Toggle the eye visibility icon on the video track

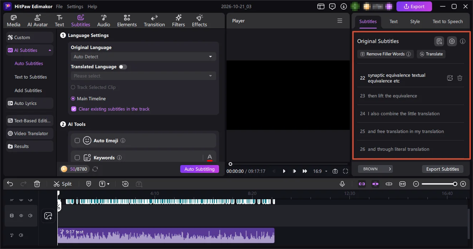click(x=21, y=216)
